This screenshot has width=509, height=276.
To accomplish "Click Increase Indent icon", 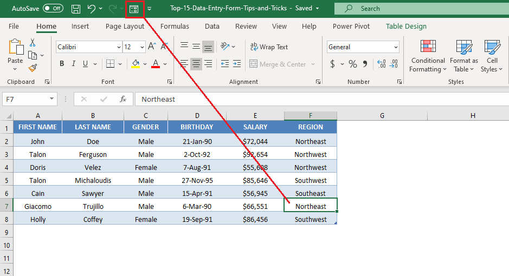I will [237, 64].
